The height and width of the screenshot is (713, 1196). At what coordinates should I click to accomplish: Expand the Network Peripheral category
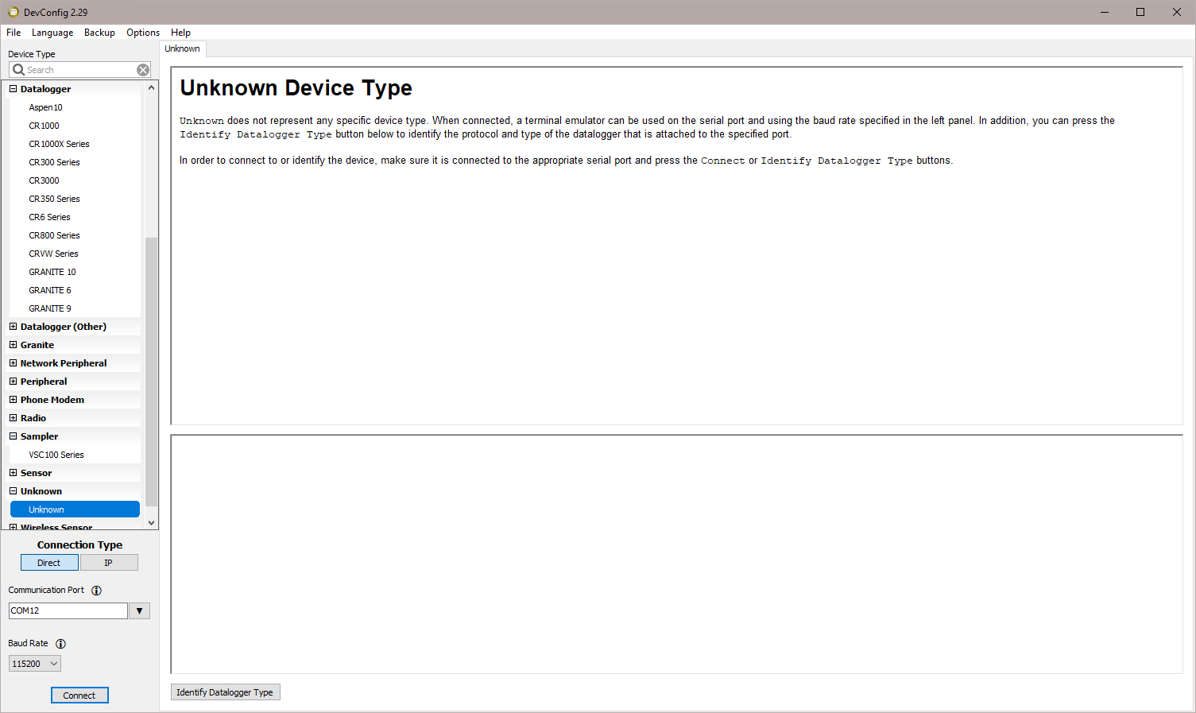[x=13, y=362]
